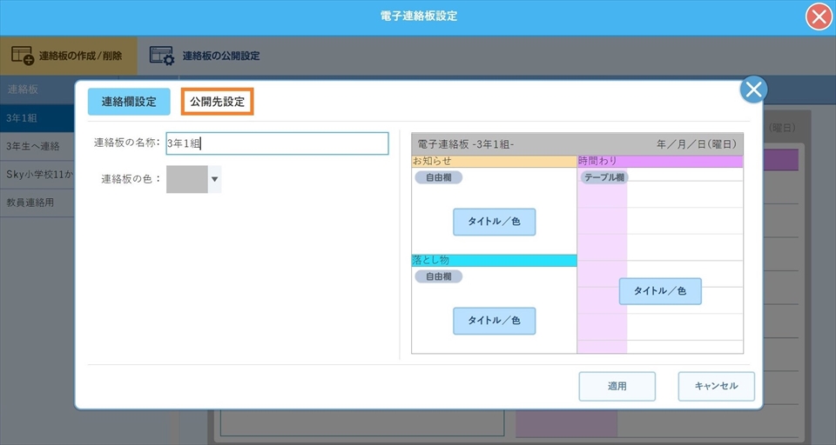The height and width of the screenshot is (445, 836).
Task: Expand the board color dropdown arrow
Action: [215, 180]
